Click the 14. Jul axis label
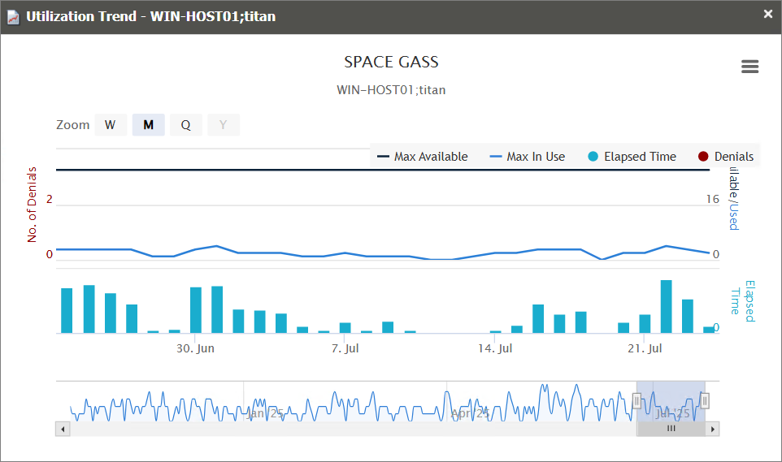The height and width of the screenshot is (462, 782). 495,348
